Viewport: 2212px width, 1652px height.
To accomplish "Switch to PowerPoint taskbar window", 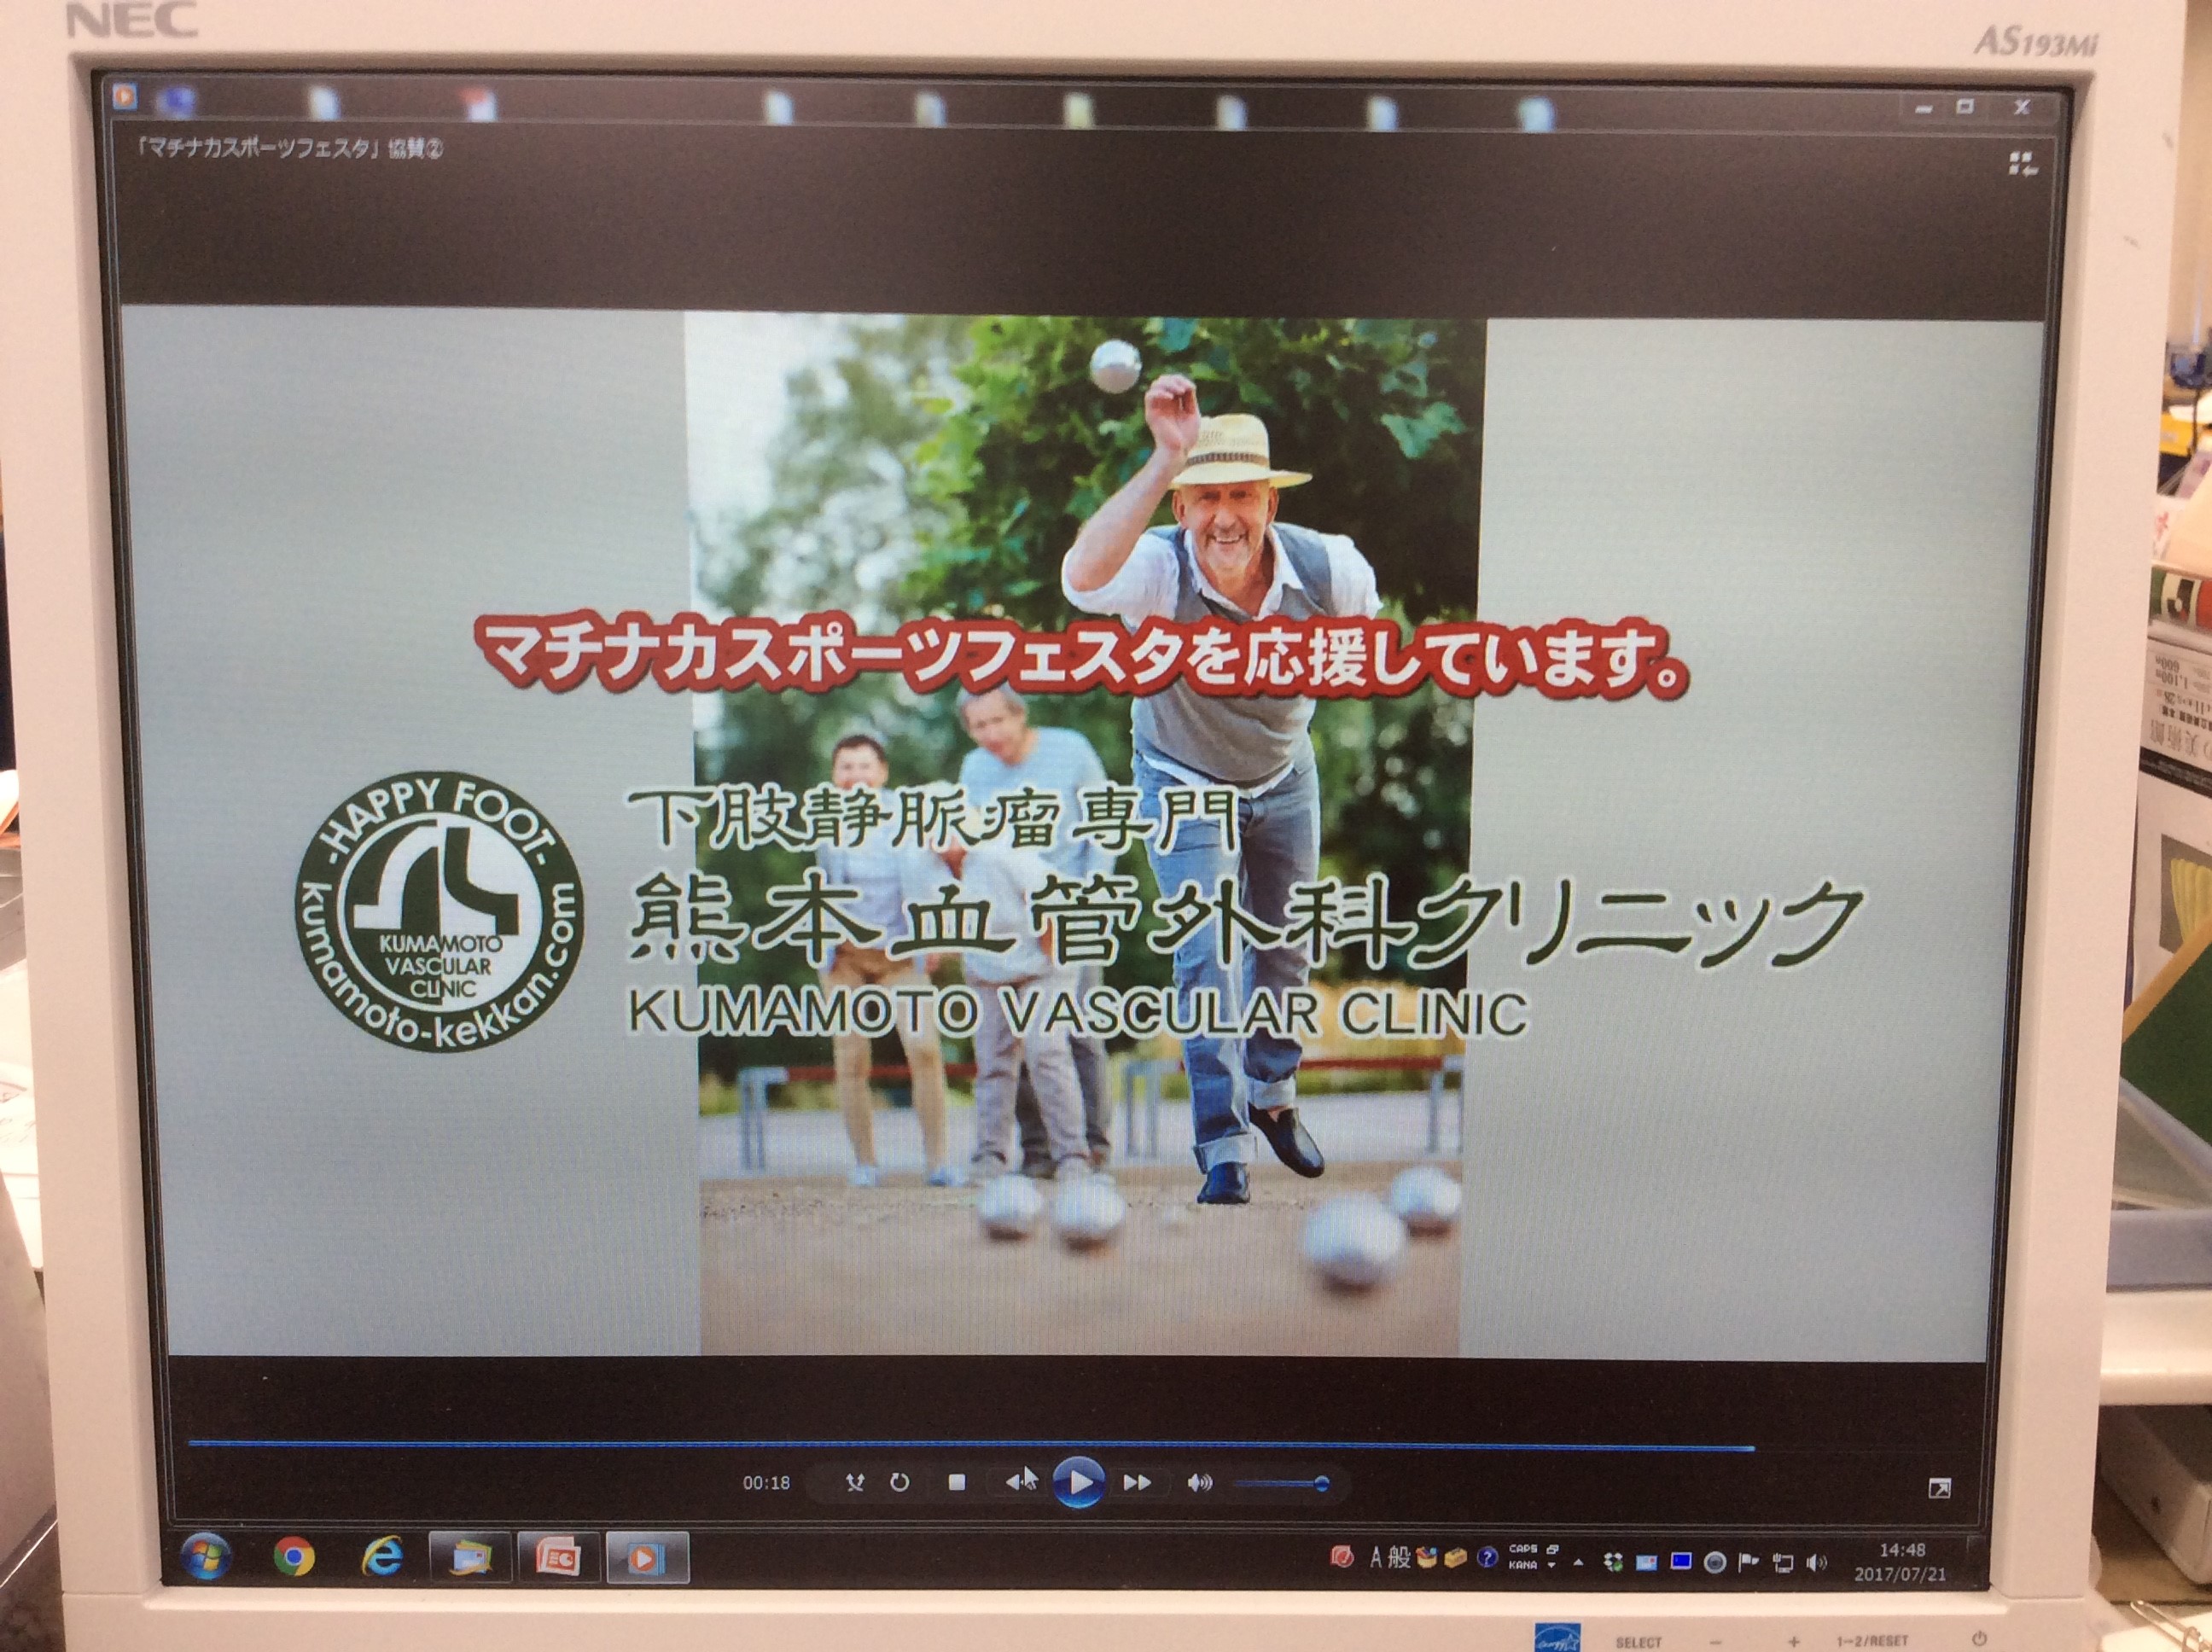I will tap(558, 1558).
